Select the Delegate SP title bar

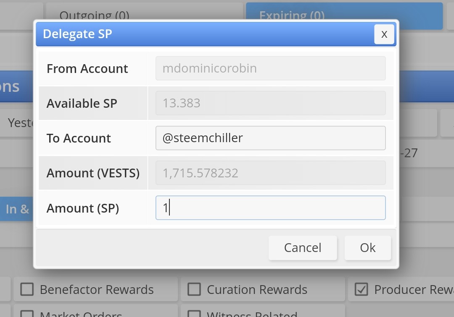tap(216, 34)
